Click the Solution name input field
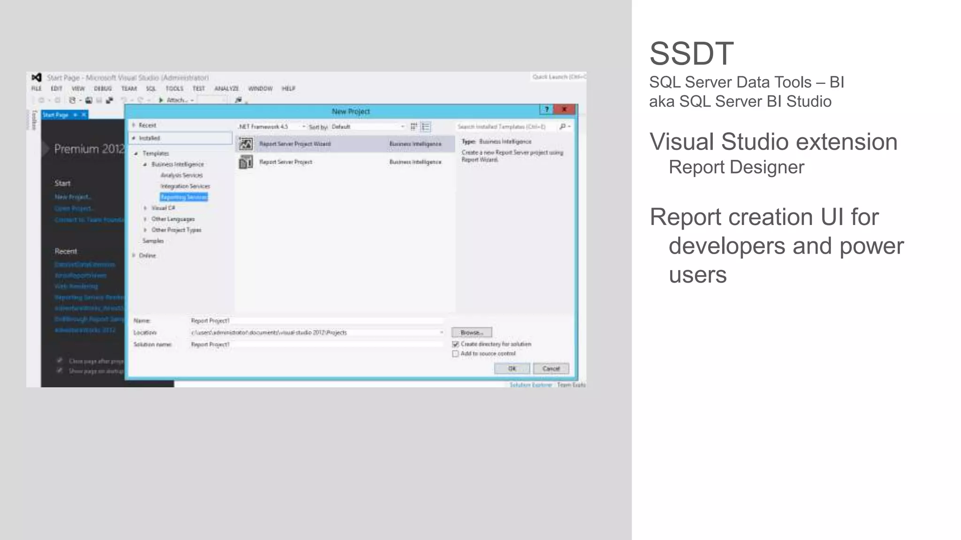 tap(317, 345)
